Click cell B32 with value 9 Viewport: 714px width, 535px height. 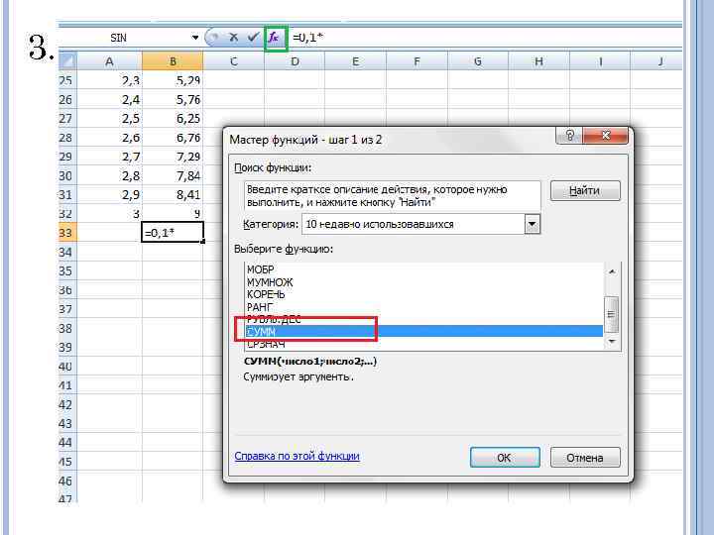173,213
